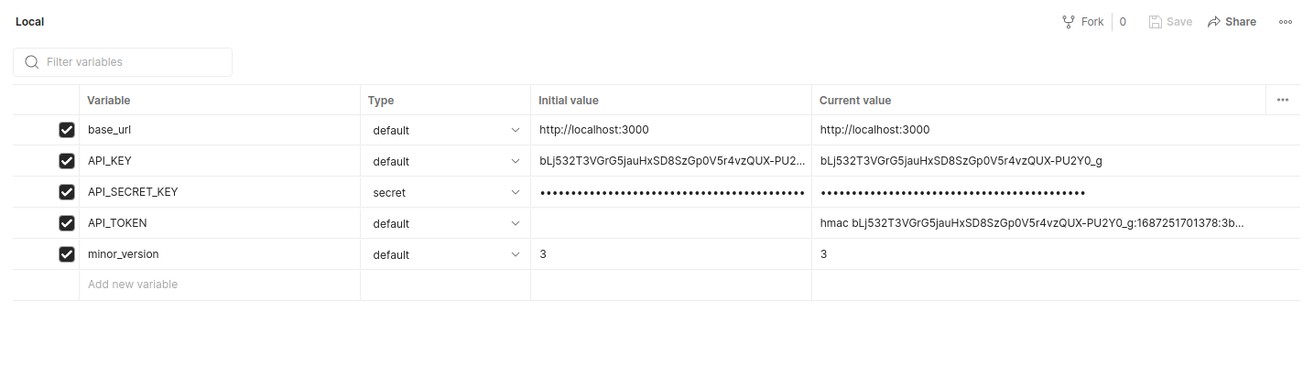Uncheck the API_TOKEN variable checkbox
Viewport: 1314px width, 387px height.
click(x=67, y=223)
